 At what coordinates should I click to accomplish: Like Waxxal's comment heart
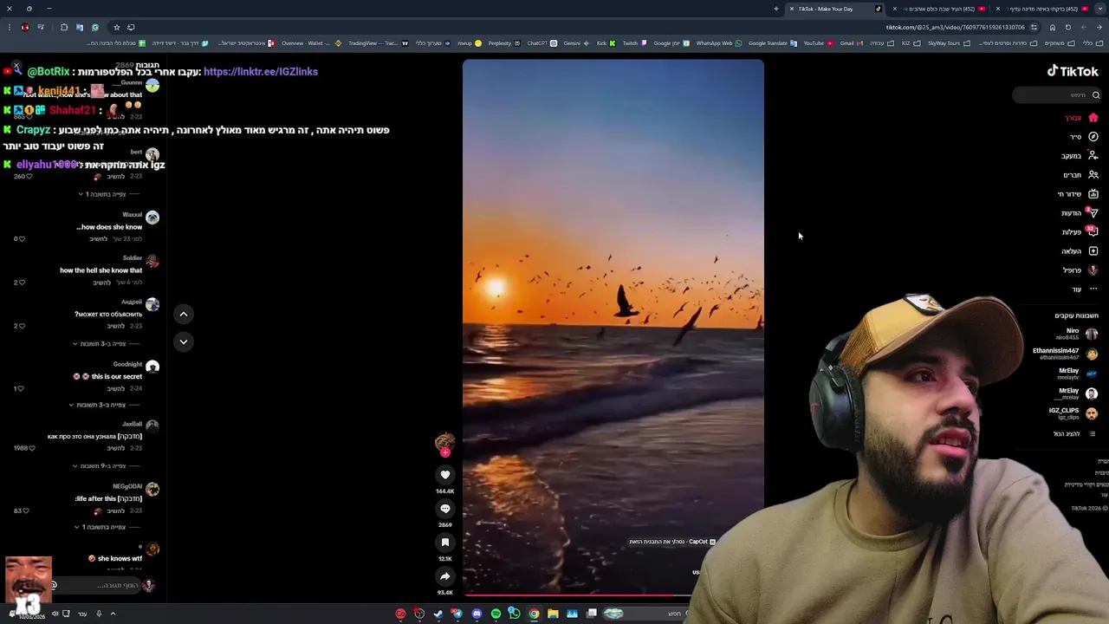[22, 239]
